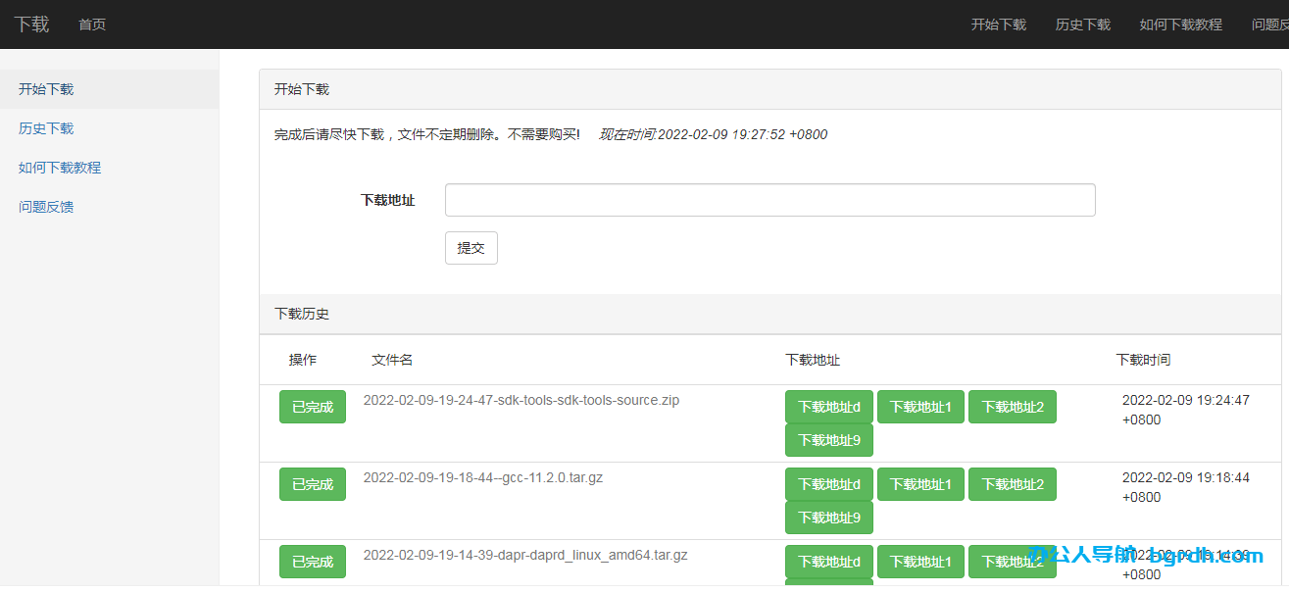Click the 已完成 status badge on the gcc row
1289x592 pixels.
(312, 483)
